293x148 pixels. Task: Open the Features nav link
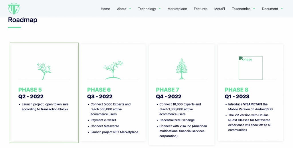[200, 9]
